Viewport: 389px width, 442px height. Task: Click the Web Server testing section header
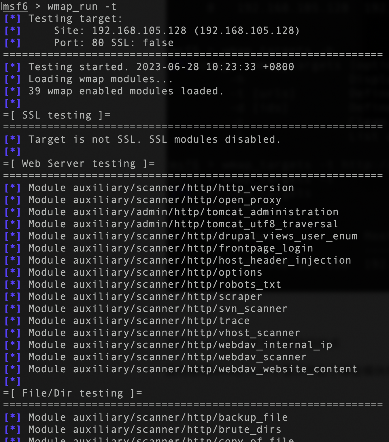pyautogui.click(x=79, y=163)
